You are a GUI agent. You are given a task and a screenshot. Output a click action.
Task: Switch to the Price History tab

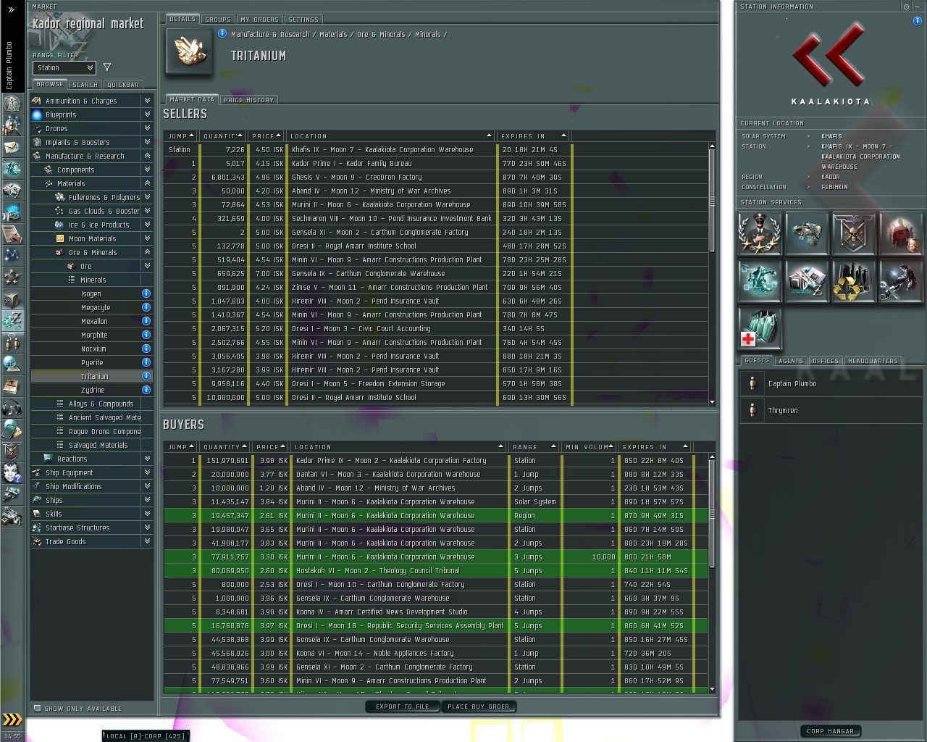click(x=248, y=100)
